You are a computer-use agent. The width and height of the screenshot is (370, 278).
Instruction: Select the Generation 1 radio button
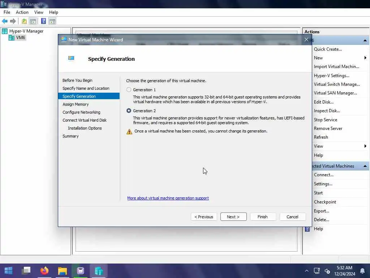pos(129,90)
